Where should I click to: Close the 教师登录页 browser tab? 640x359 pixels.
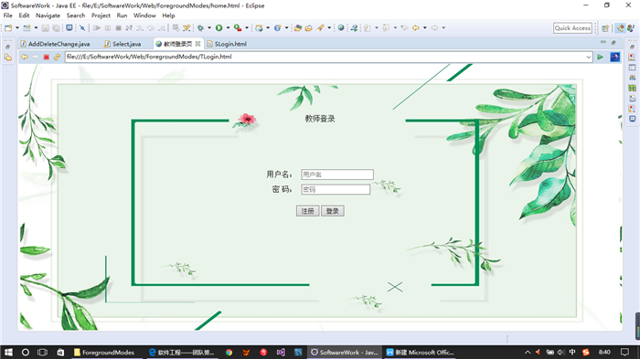point(198,44)
